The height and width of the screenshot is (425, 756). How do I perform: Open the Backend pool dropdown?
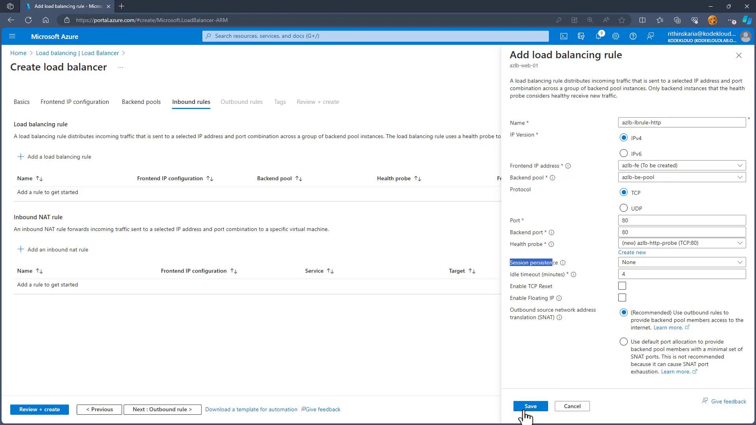click(x=682, y=177)
